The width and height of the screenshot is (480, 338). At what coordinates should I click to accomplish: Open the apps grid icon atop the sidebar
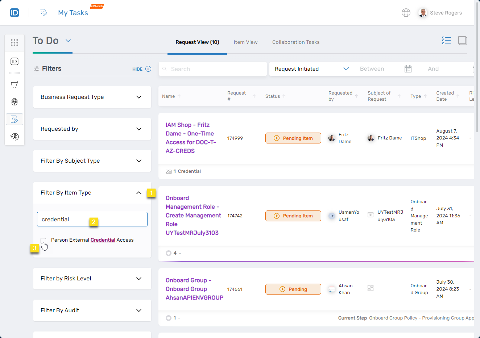coord(15,42)
